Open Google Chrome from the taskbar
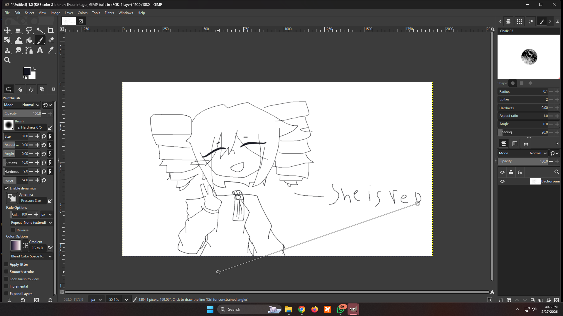Screen dimensions: 563x316 [302, 309]
